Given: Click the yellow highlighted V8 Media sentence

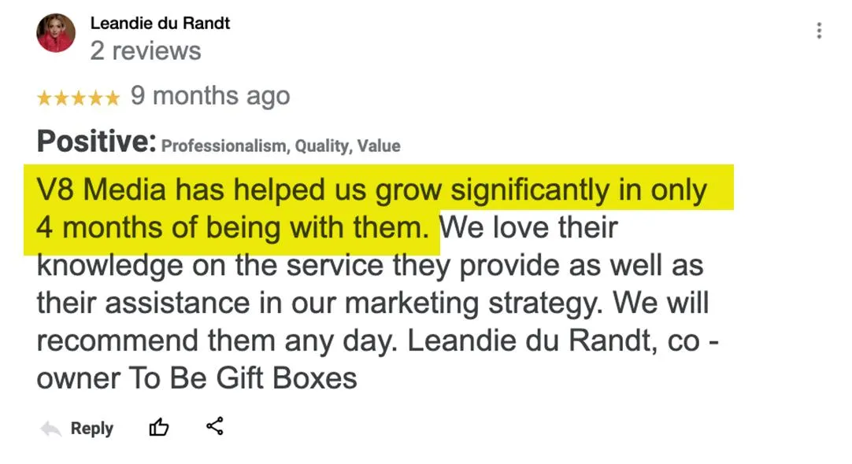Looking at the screenshot, I should [372, 209].
